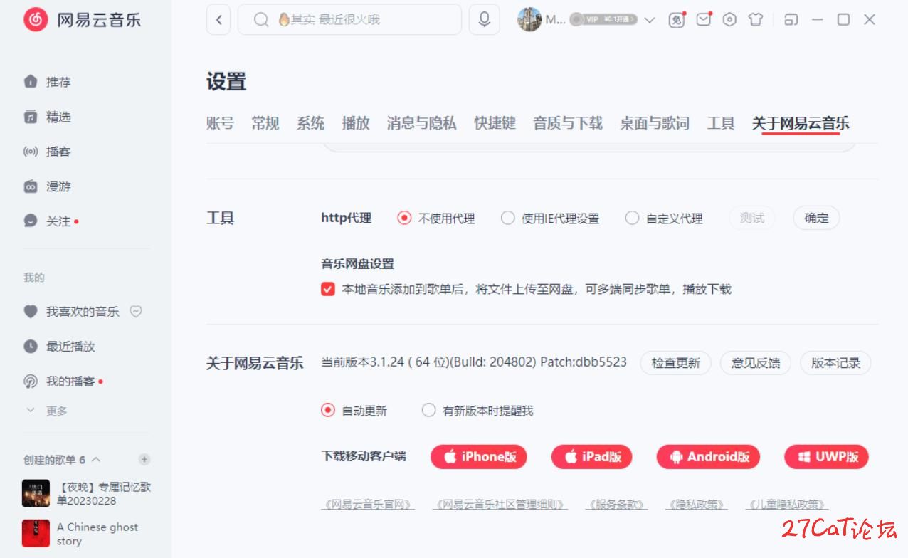Go back using the left arrow button
908x558 pixels.
(x=218, y=20)
